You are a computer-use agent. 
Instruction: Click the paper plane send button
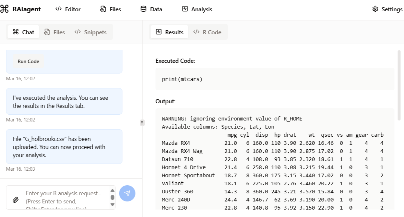[127, 193]
